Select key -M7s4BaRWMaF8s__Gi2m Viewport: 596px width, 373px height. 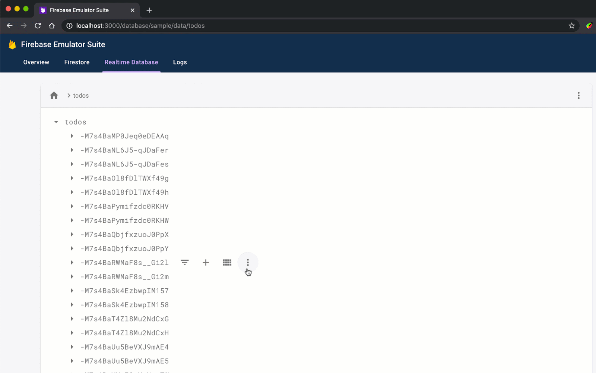(x=124, y=277)
